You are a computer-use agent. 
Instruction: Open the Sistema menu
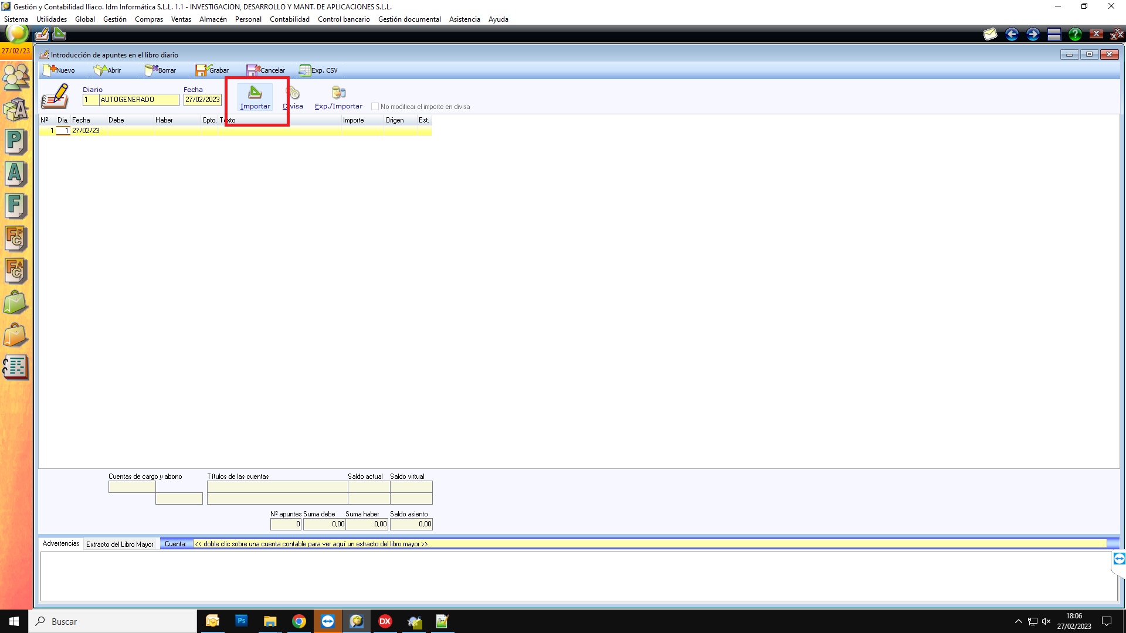16,19
